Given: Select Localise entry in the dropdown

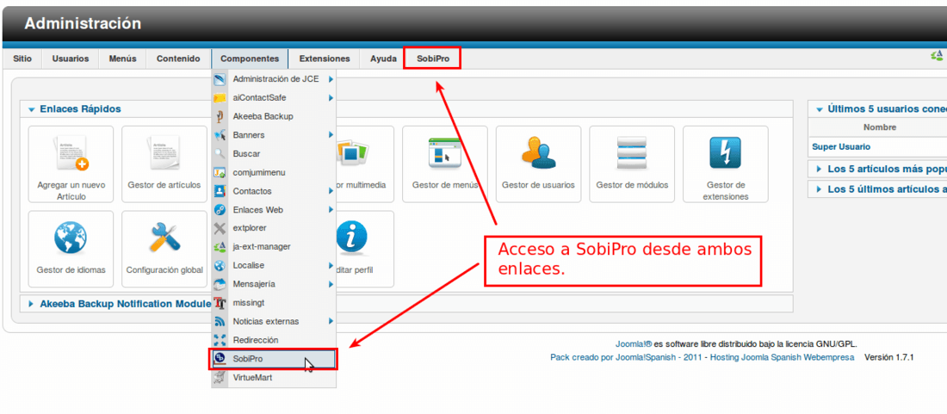Looking at the screenshot, I should click(x=273, y=266).
